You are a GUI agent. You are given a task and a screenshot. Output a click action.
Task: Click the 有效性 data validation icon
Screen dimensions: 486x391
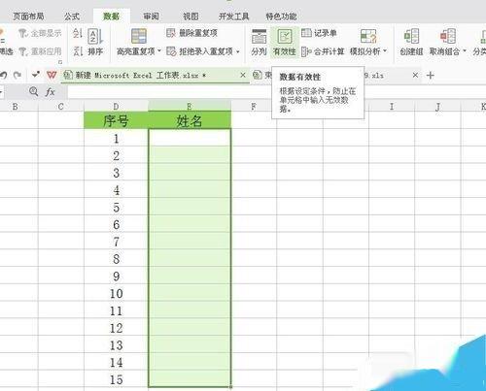pos(285,36)
